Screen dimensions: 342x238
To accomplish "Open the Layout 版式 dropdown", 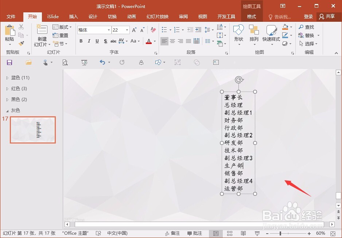I will click(x=62, y=27).
